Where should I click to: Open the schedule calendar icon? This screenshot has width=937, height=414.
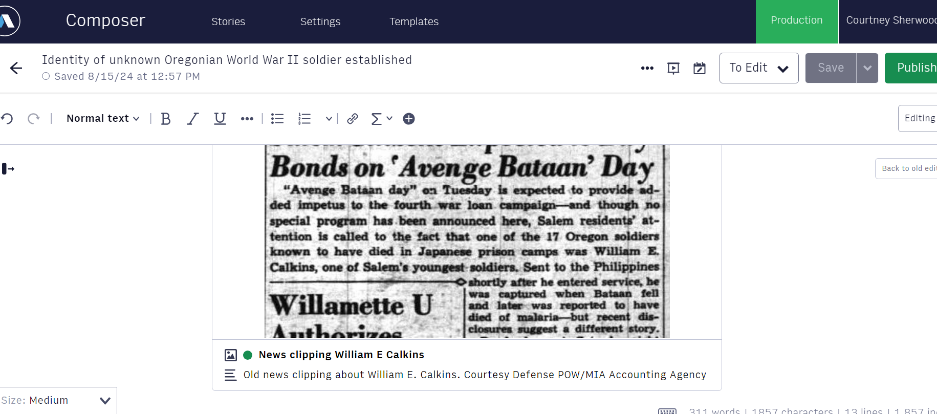coord(699,68)
